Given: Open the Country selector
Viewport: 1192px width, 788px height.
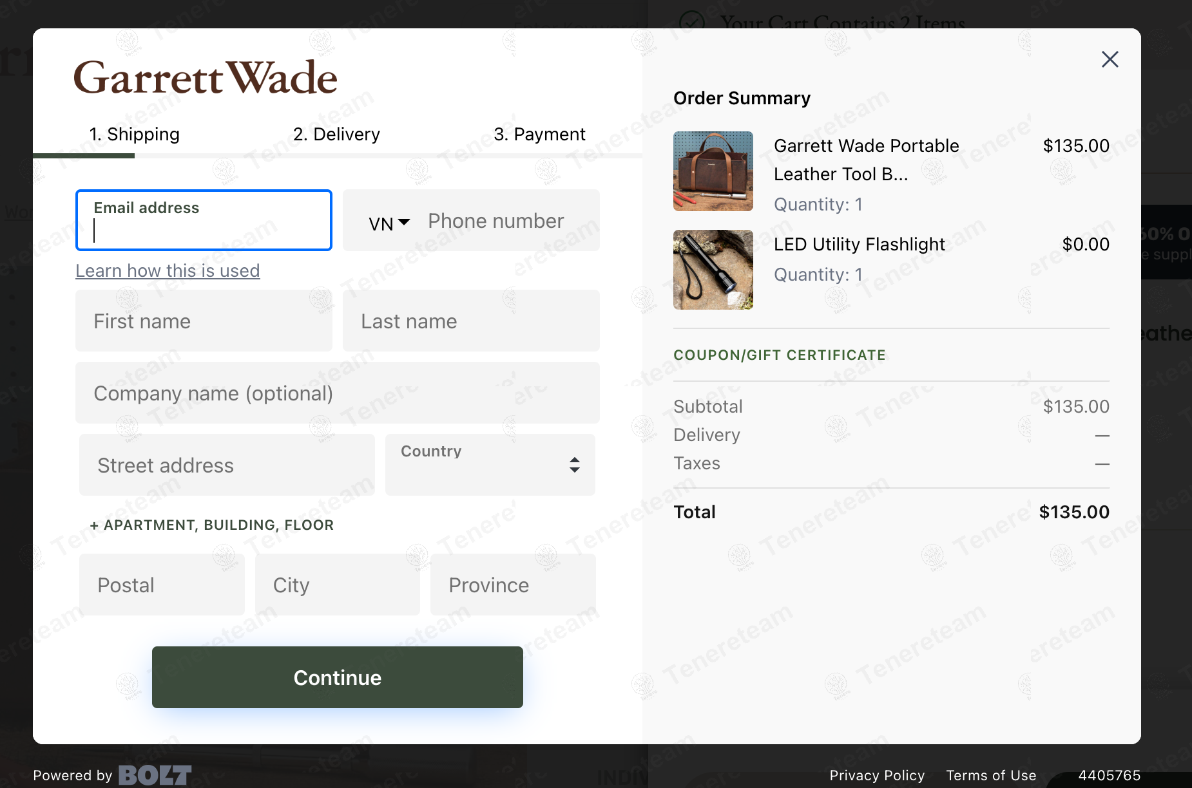Looking at the screenshot, I should click(490, 465).
